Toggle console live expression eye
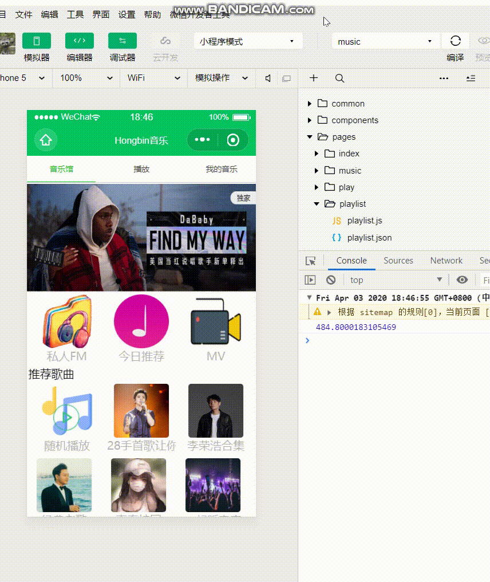The image size is (490, 582). tap(462, 280)
